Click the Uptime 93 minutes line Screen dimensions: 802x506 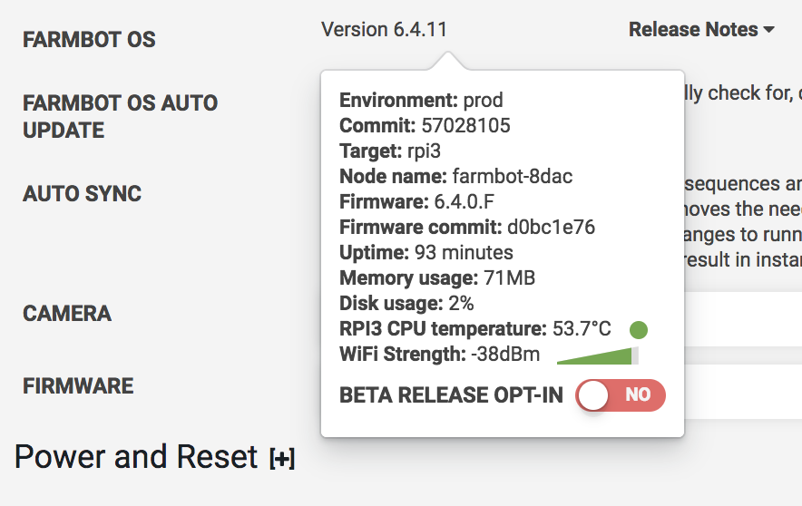[x=426, y=252]
